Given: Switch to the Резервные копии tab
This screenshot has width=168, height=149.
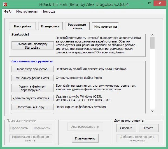Looking at the screenshot, I should click(77, 26).
